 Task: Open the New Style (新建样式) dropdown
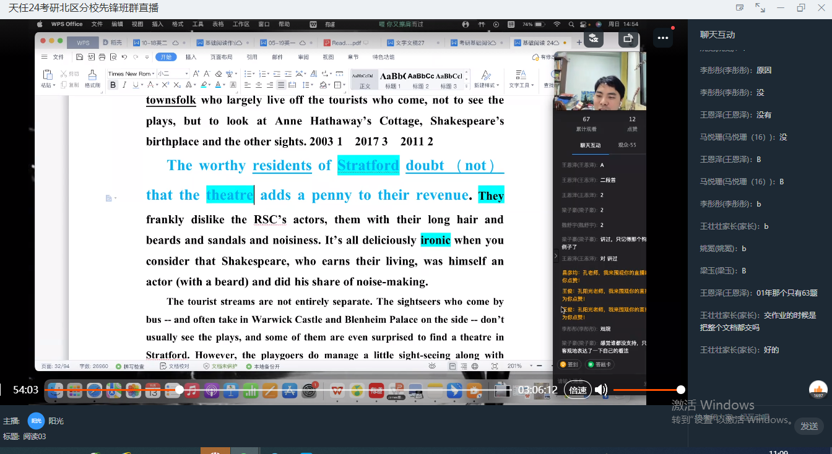coord(487,79)
